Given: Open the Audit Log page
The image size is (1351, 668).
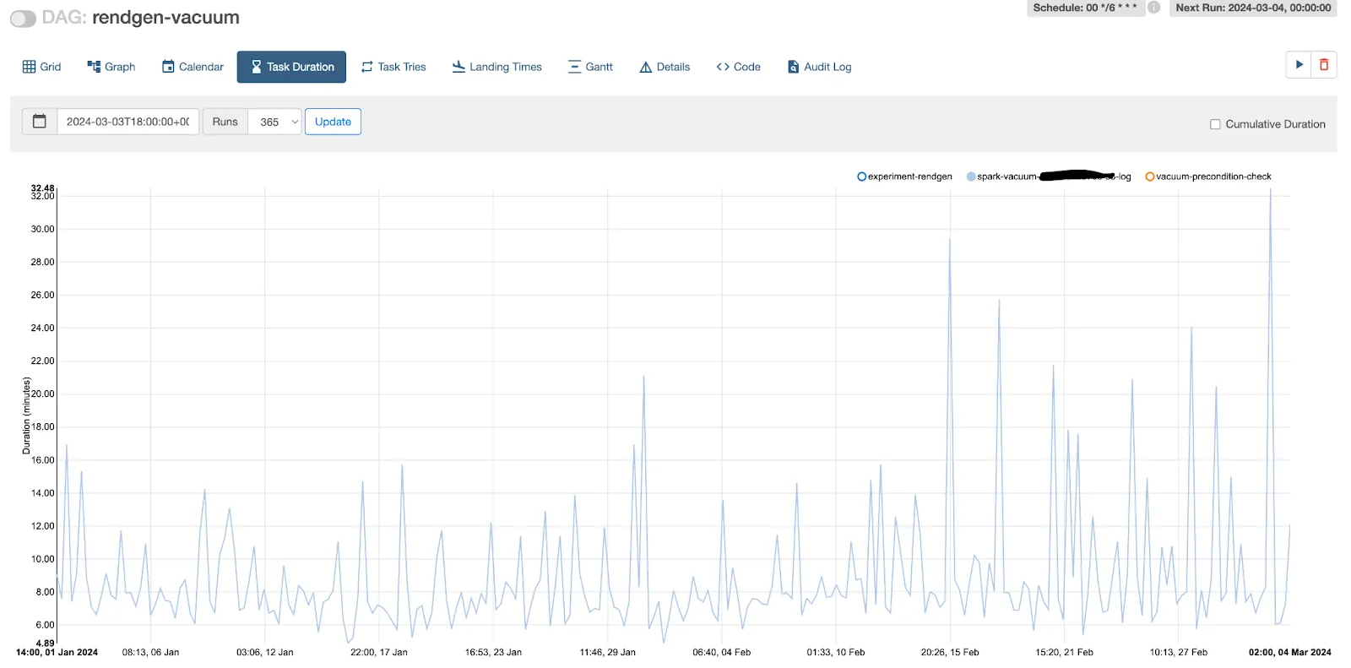Looking at the screenshot, I should point(819,67).
